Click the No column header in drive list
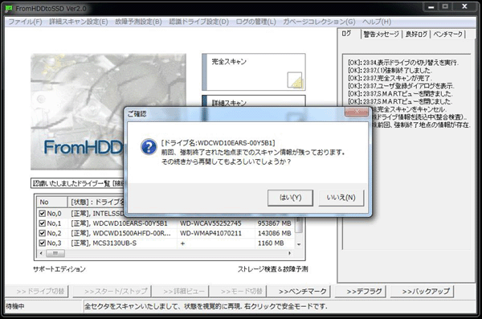Image resolution: width=482 pixels, height=319 pixels. pyautogui.click(x=52, y=202)
